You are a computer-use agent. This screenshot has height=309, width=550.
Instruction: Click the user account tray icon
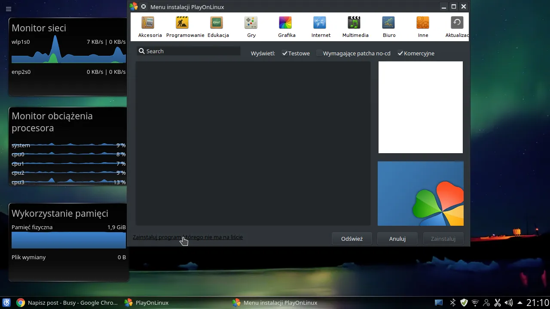pyautogui.click(x=486, y=303)
